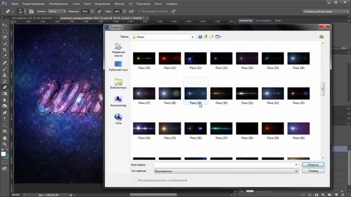Open the Изображение menu
This screenshot has width=351, height=197.
click(59, 4)
